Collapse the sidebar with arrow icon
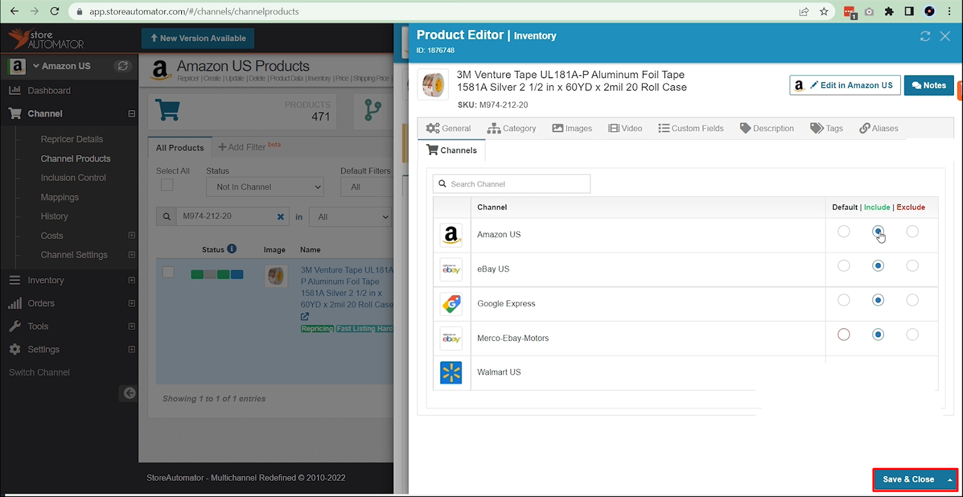This screenshot has height=497, width=963. (x=129, y=394)
